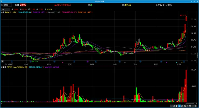This screenshot has width=199, height=108.
Task: Select the arrow pointer tool
Action: pos(179,106)
